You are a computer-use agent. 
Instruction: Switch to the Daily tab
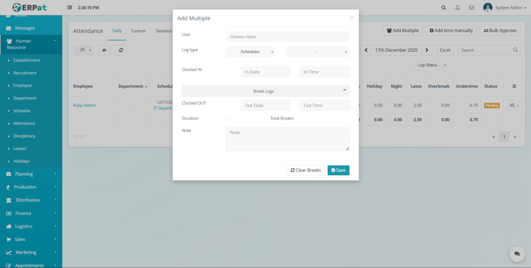point(117,31)
